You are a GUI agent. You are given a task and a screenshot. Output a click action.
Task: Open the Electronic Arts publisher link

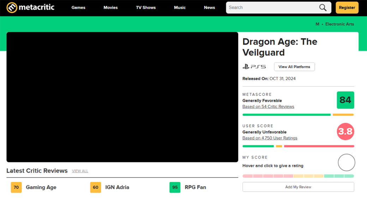[339, 24]
